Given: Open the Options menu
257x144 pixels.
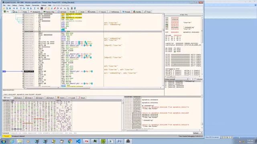Looking at the screenshot, I should point(43,5).
